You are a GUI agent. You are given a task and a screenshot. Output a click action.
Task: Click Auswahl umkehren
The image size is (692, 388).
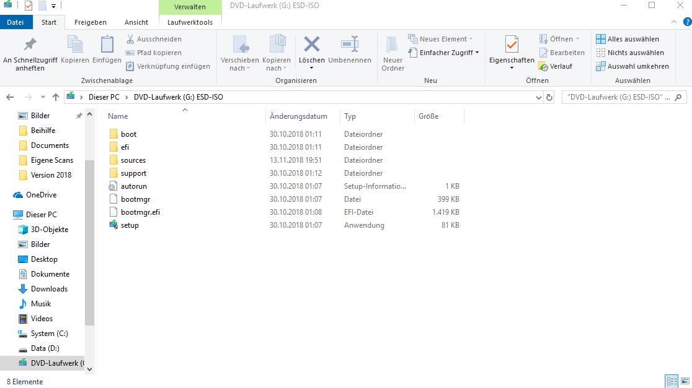(632, 66)
